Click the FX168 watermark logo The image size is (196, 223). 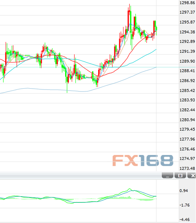coord(143,161)
